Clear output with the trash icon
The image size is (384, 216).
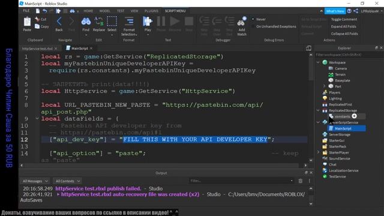point(301,181)
